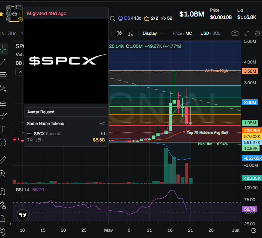This screenshot has height=238, width=262.
Task: Select the forecasting position tool
Action: click(3, 102)
